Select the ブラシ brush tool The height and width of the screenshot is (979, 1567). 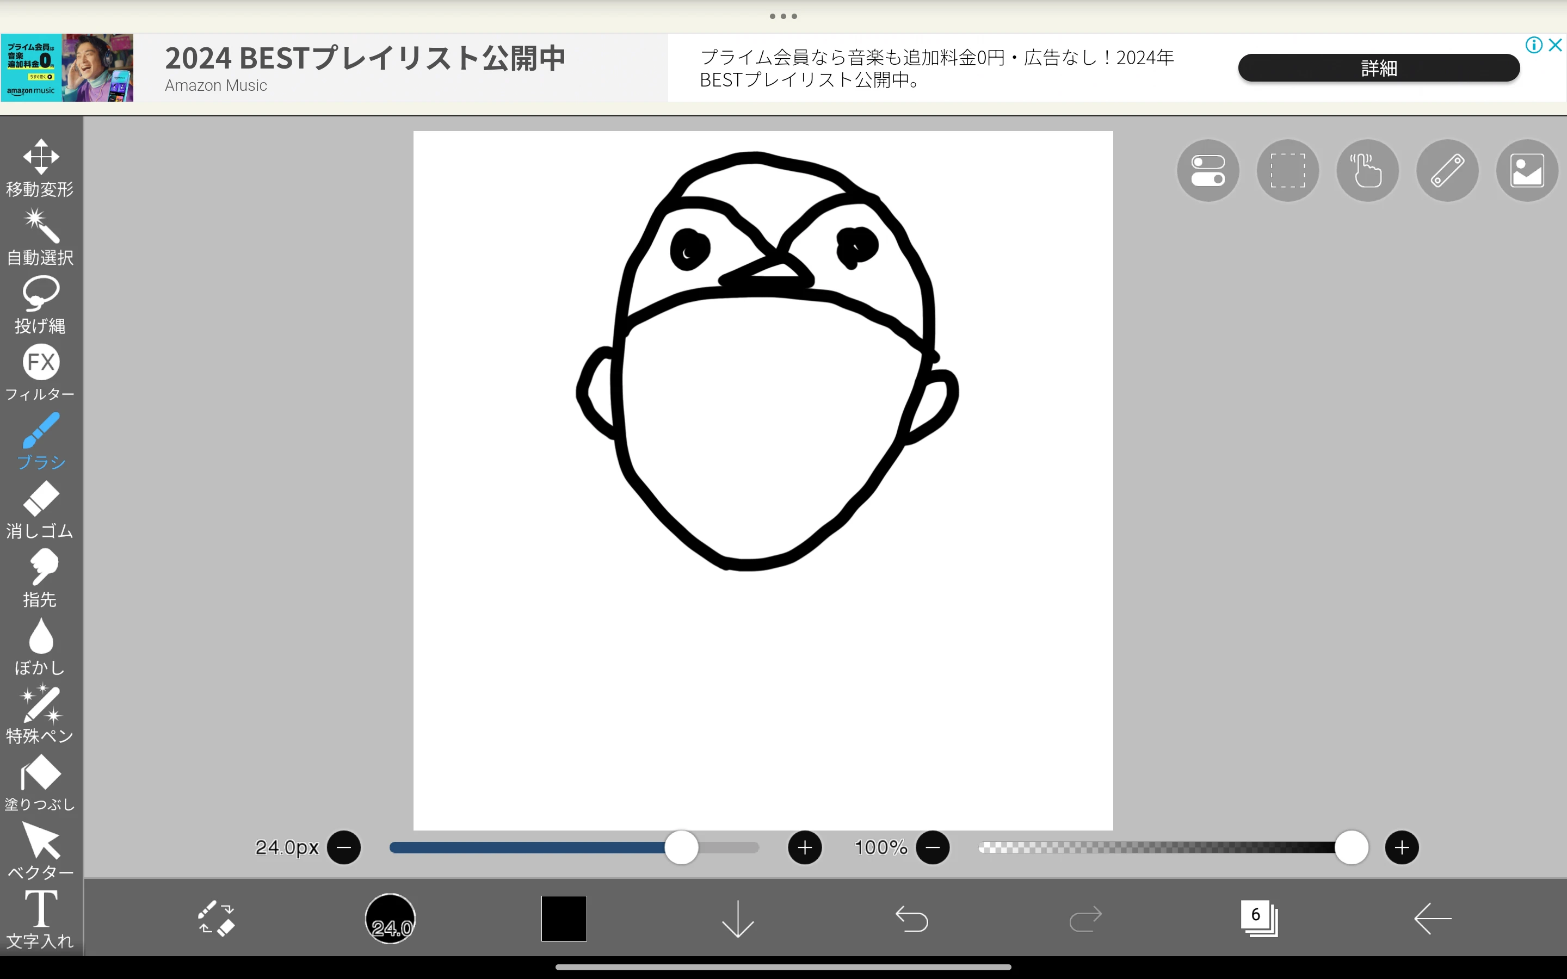click(40, 442)
